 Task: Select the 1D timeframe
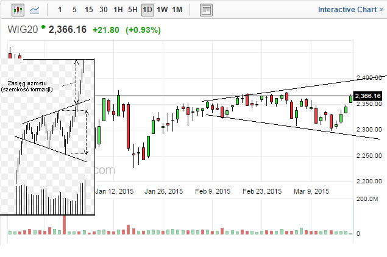tap(147, 10)
